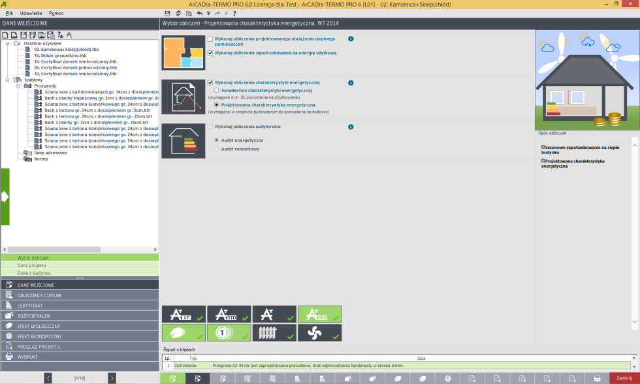
Task: Select 'Audyt remontowy' radio option
Action: tap(217, 149)
